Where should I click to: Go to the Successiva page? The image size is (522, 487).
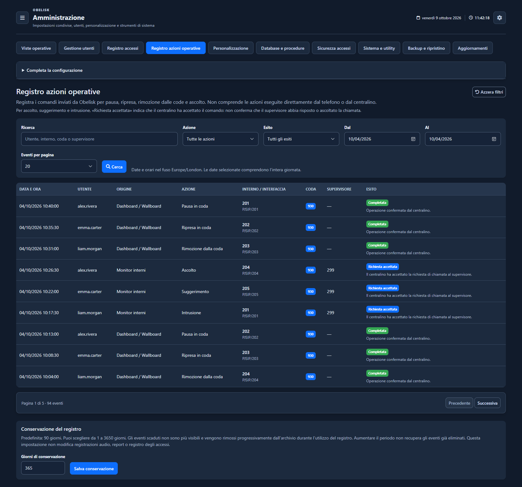point(487,403)
